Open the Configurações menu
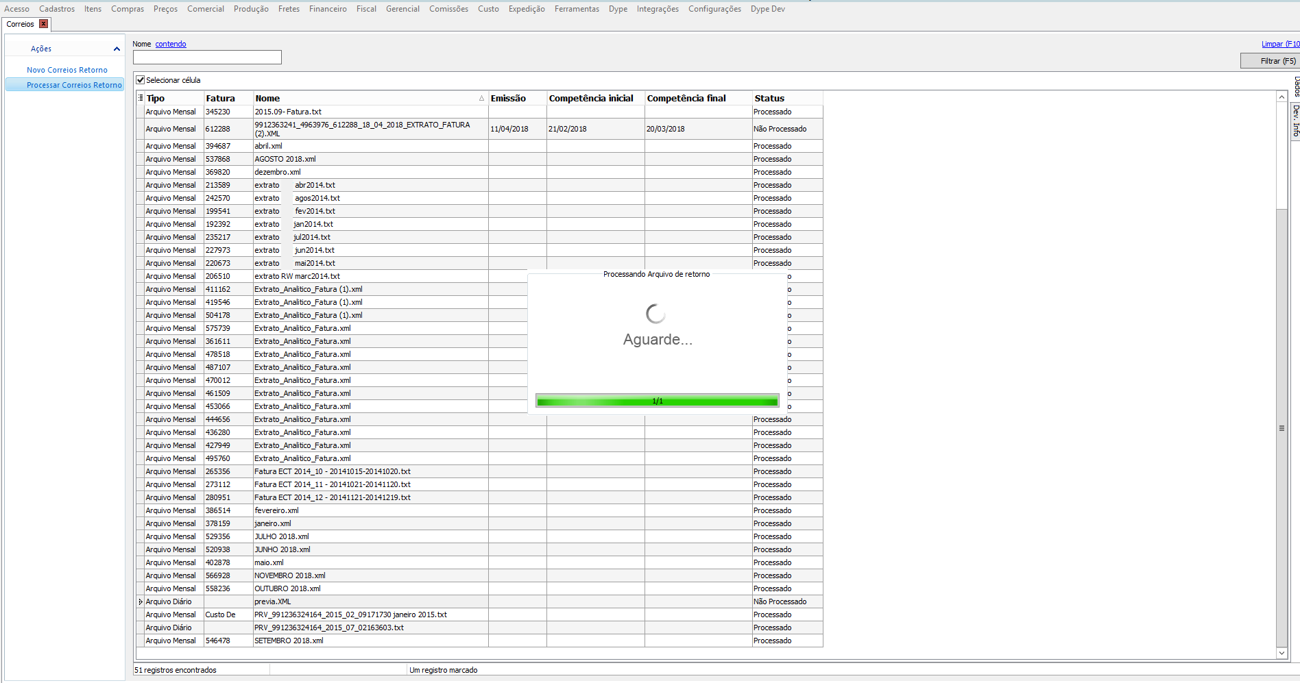1300x683 pixels. pos(714,9)
